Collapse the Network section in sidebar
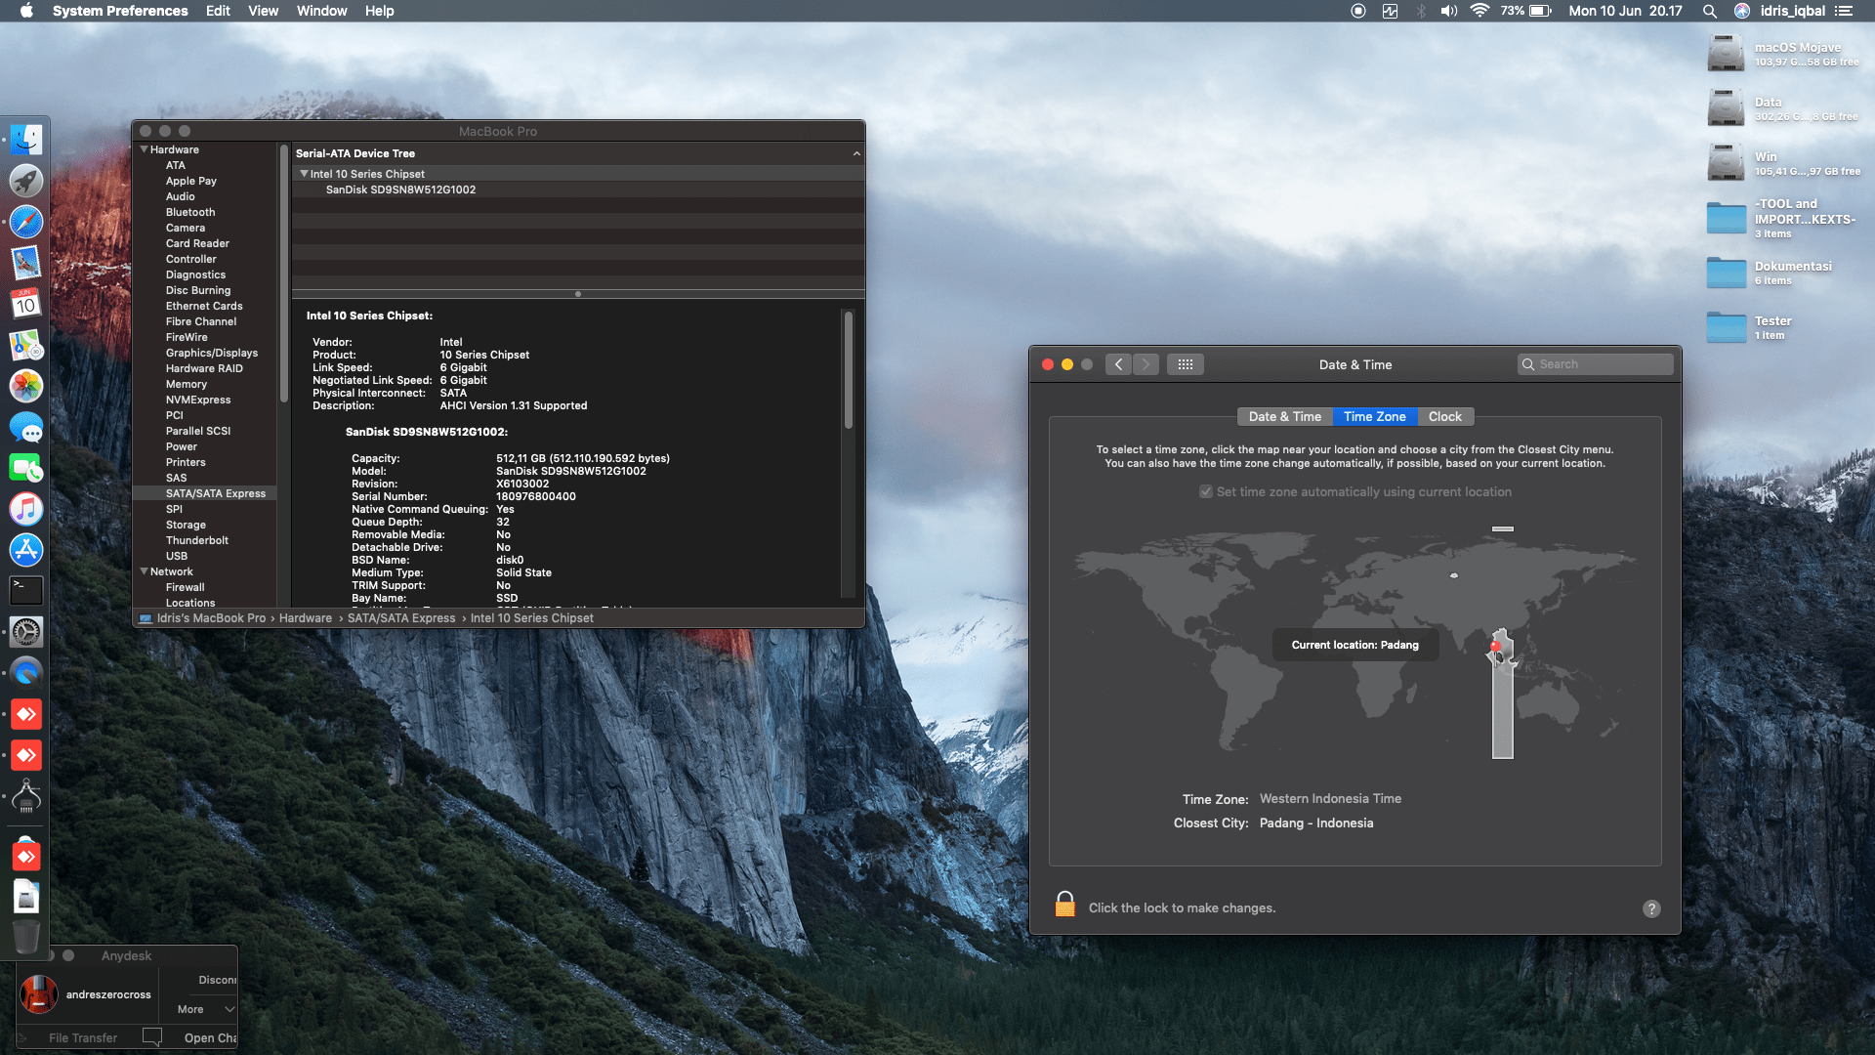 point(145,571)
